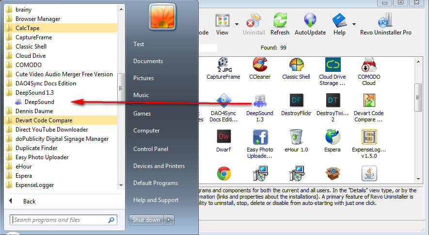Viewport: 429px width, 235px height.
Task: Open Direct YouTube Downloader folder
Action: point(52,130)
